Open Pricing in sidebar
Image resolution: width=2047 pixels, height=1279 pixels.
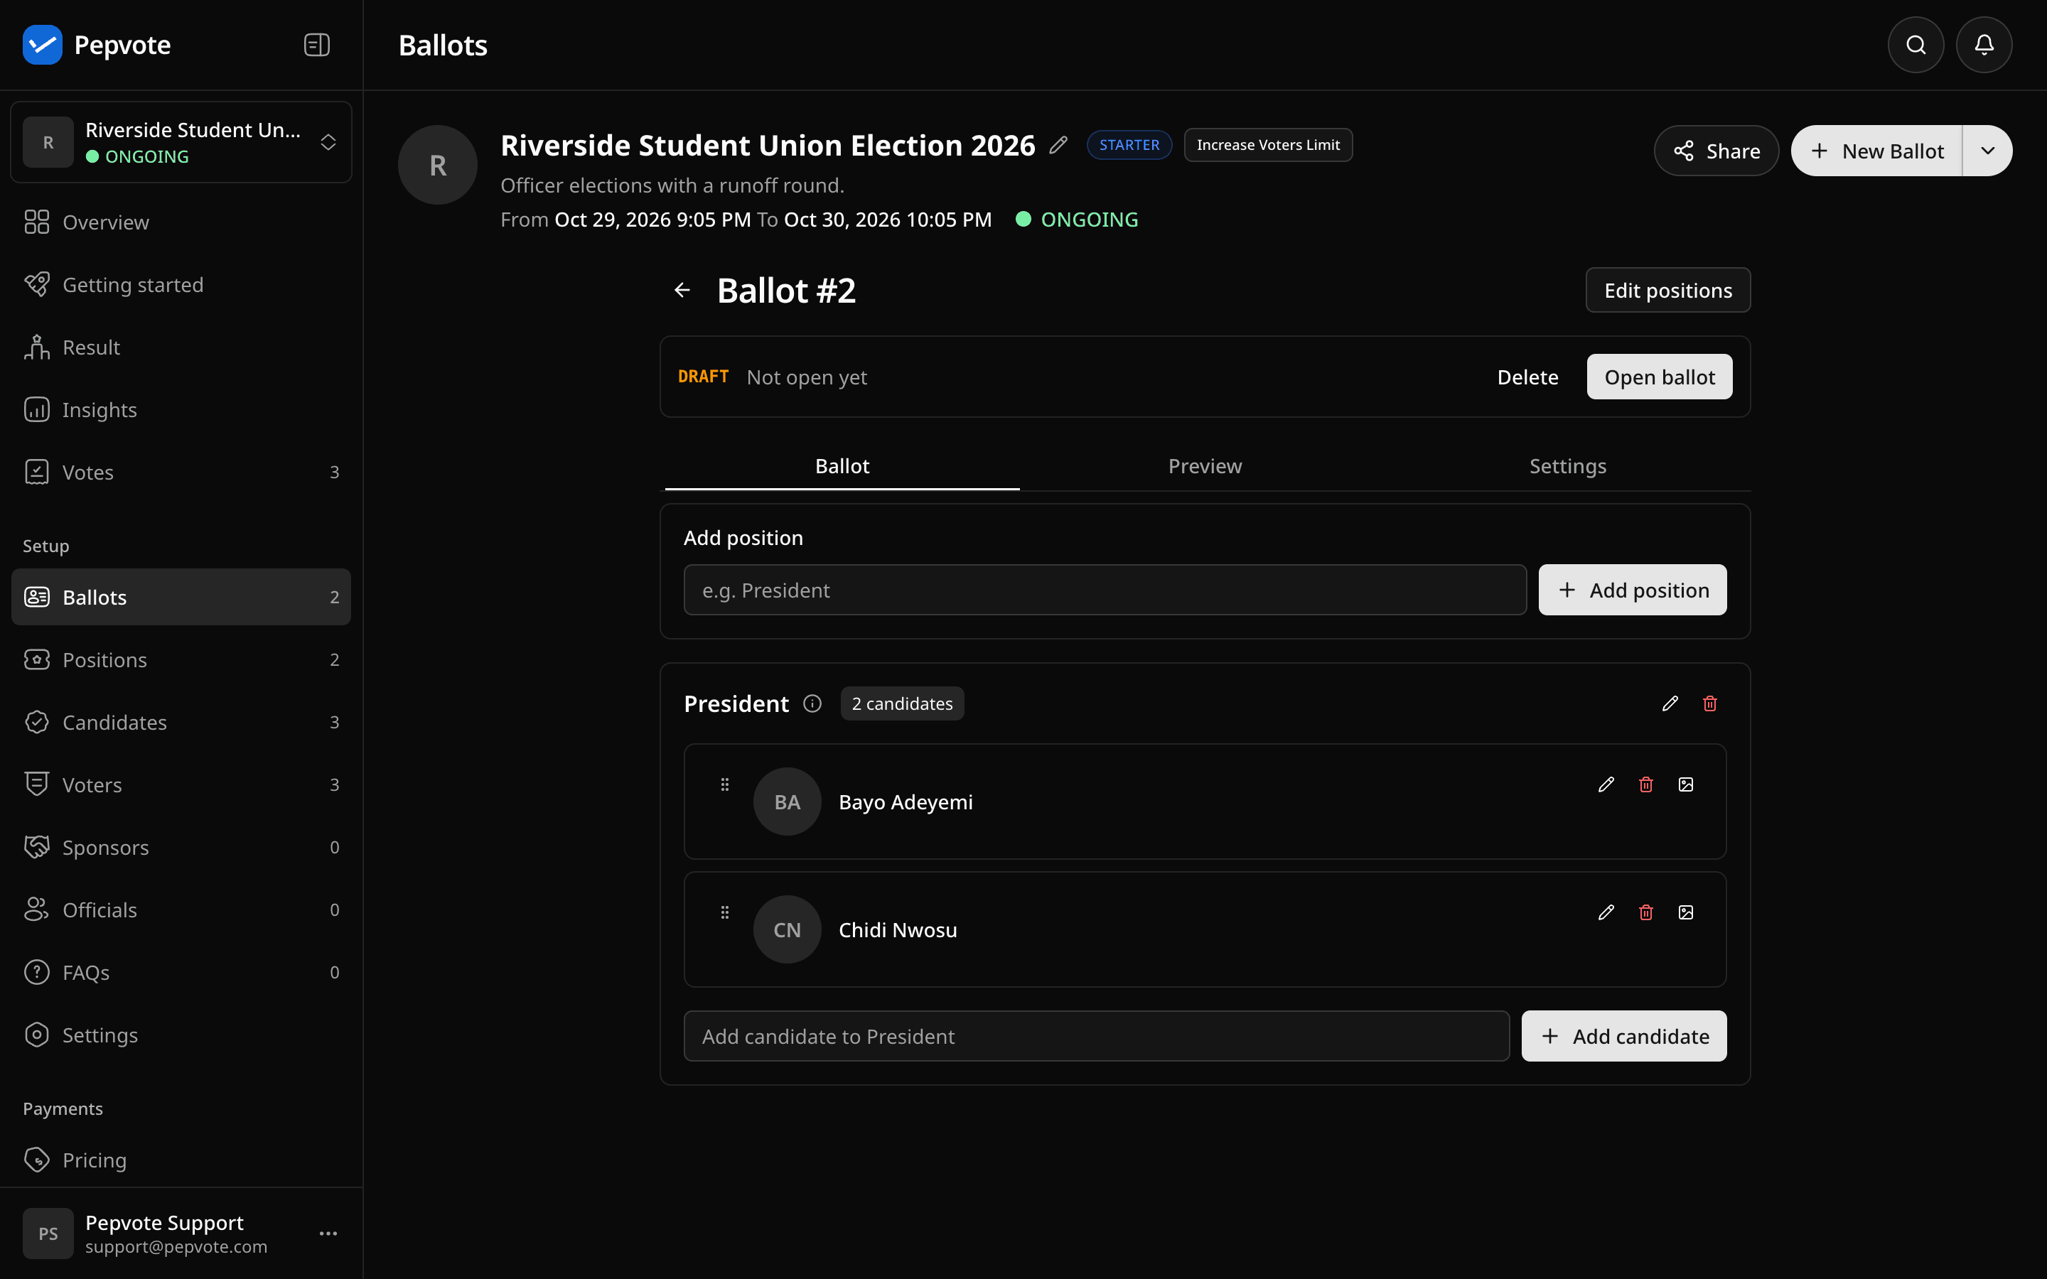[180, 1160]
